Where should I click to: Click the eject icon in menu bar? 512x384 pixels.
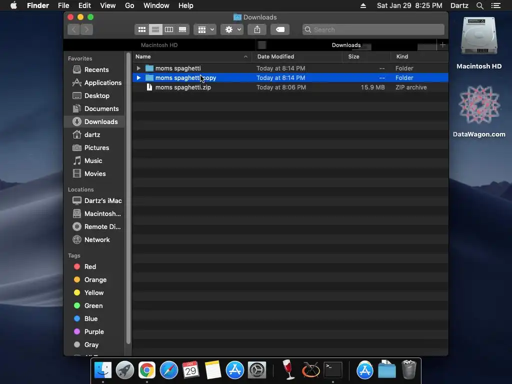pyautogui.click(x=363, y=5)
